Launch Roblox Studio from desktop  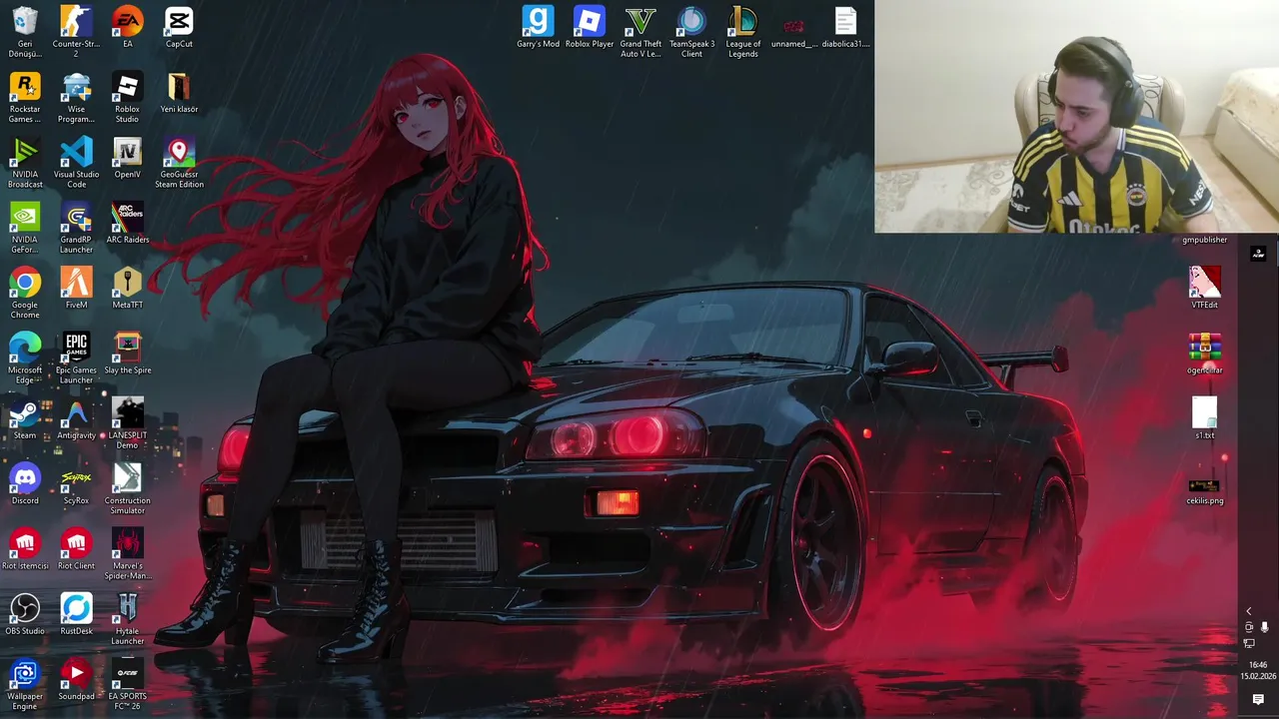pyautogui.click(x=128, y=97)
